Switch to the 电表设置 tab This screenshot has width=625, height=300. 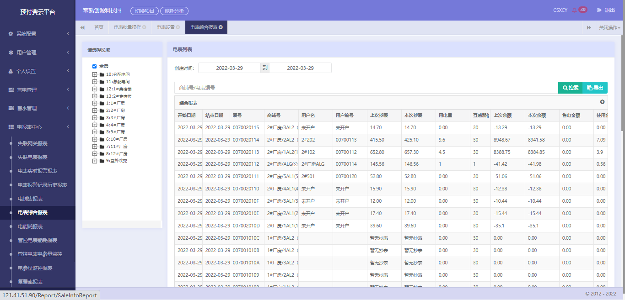(166, 27)
